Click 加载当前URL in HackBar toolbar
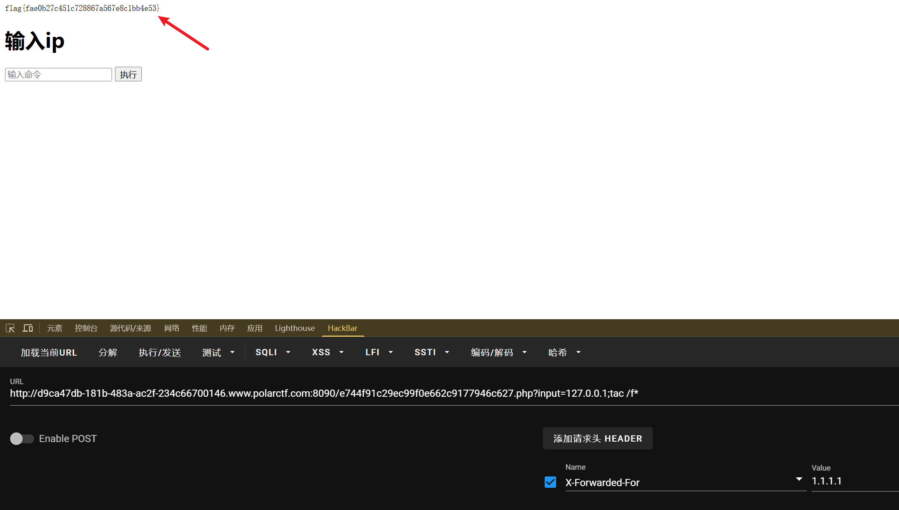899x510 pixels. point(49,352)
